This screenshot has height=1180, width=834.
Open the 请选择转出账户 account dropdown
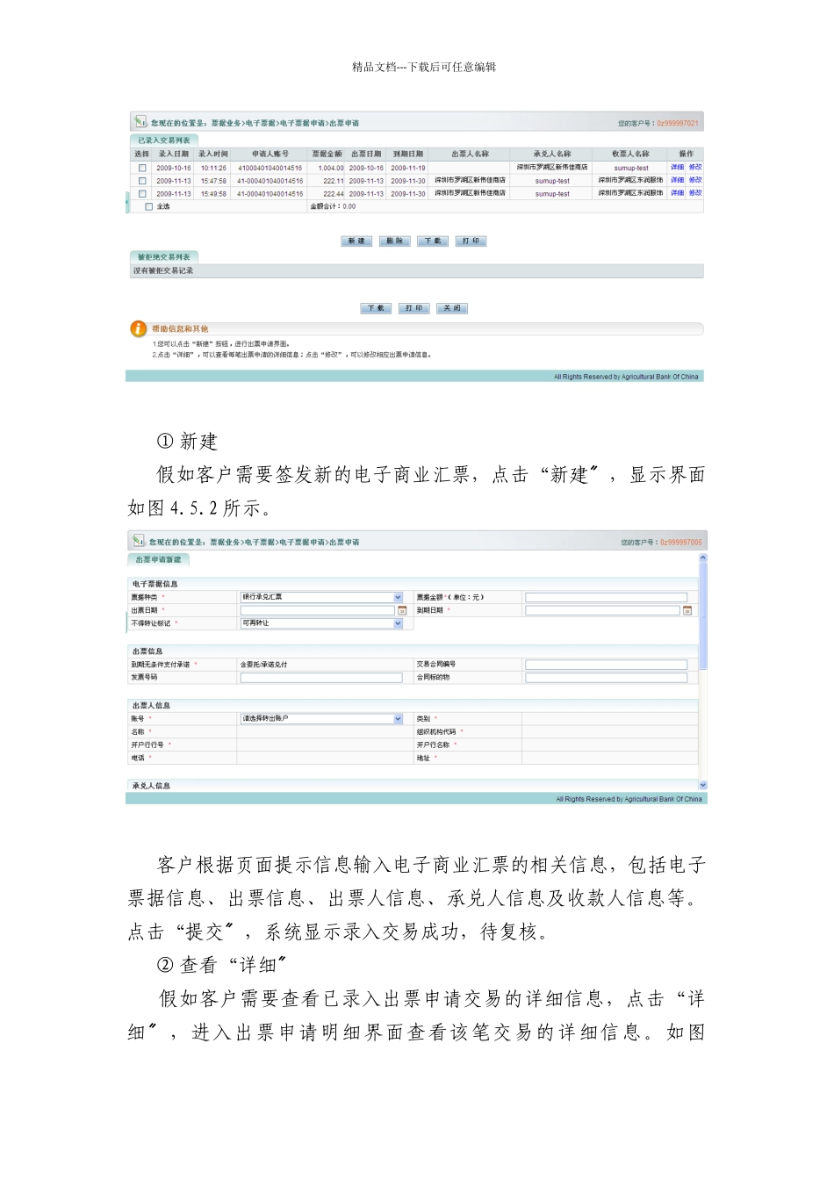coord(321,718)
